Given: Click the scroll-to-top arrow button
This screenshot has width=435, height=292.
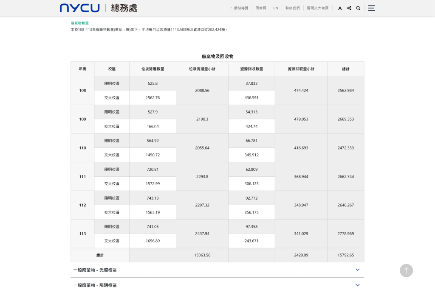Looking at the screenshot, I should 406,270.
